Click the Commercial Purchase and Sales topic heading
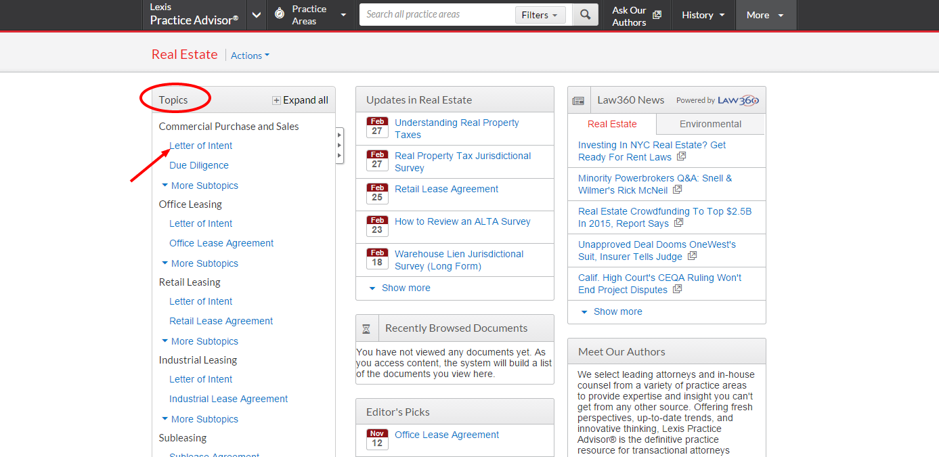 [x=229, y=127]
